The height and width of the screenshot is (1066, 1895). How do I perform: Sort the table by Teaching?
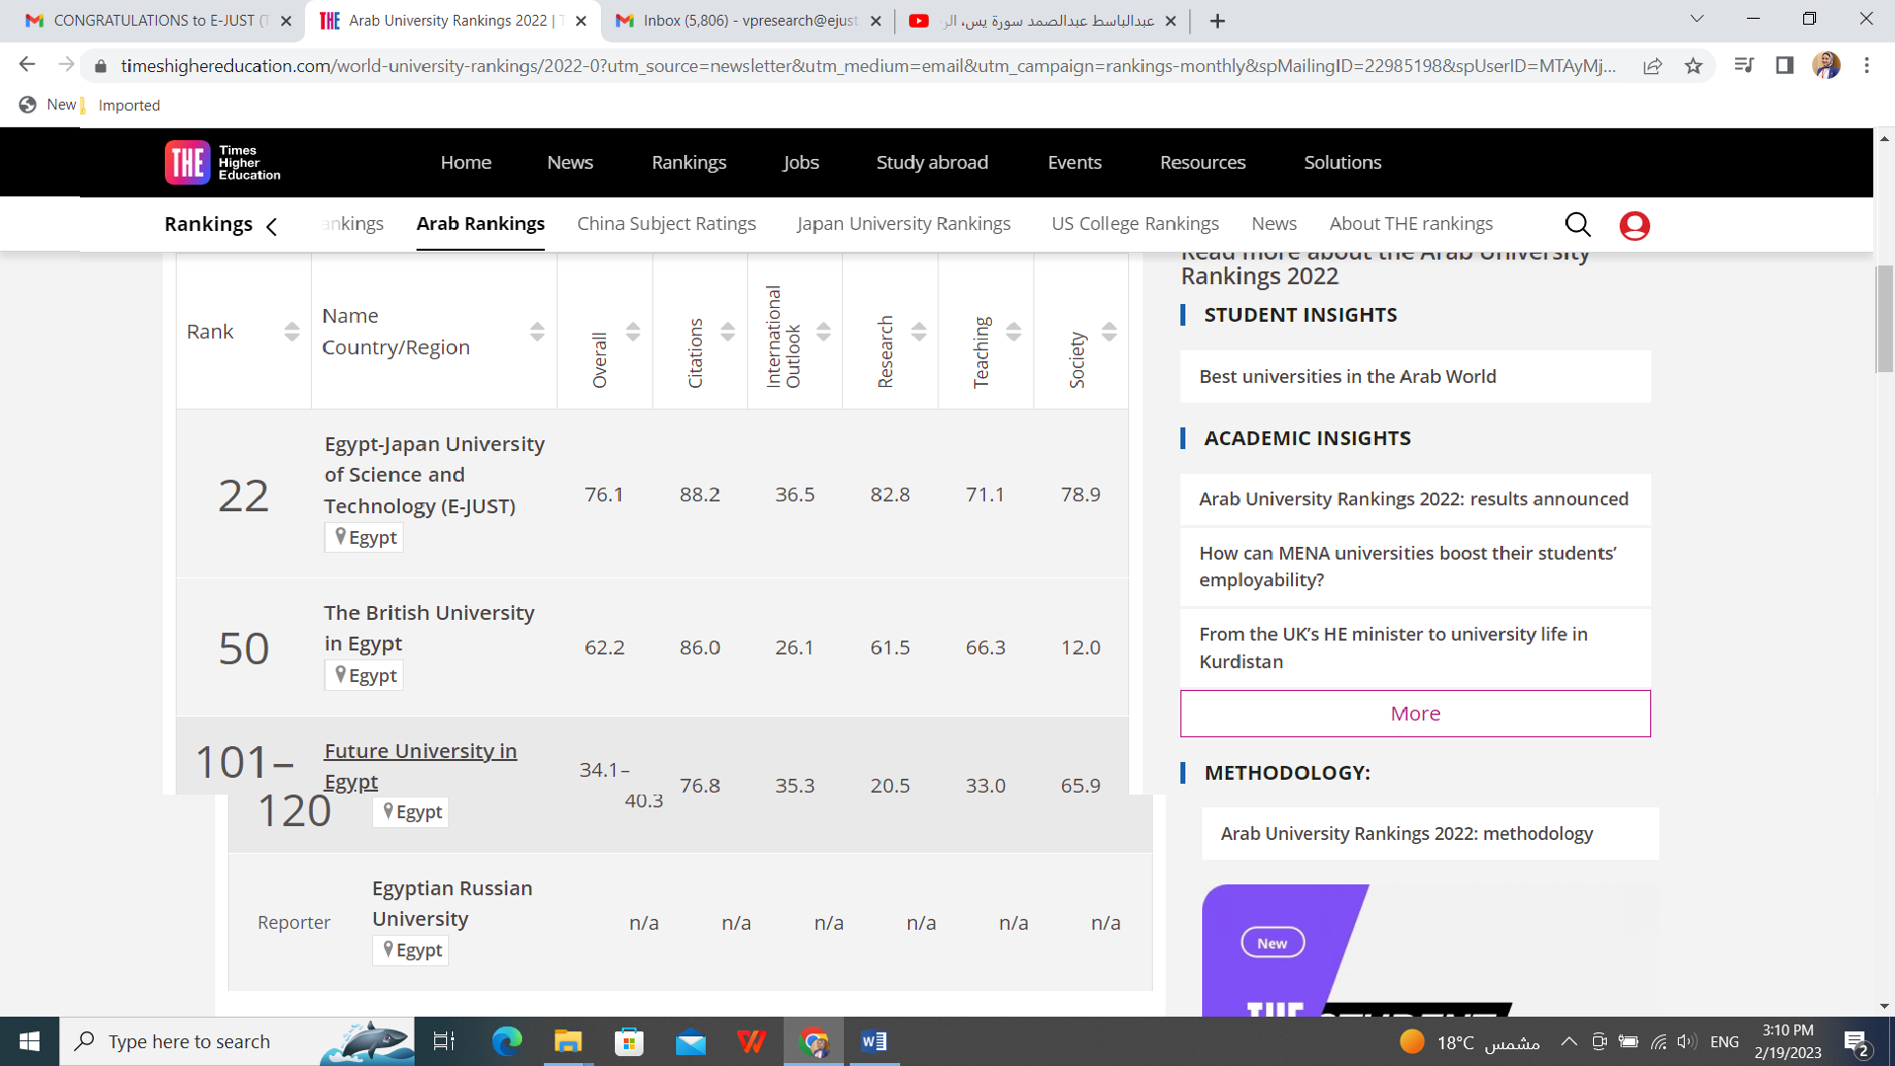(1014, 332)
